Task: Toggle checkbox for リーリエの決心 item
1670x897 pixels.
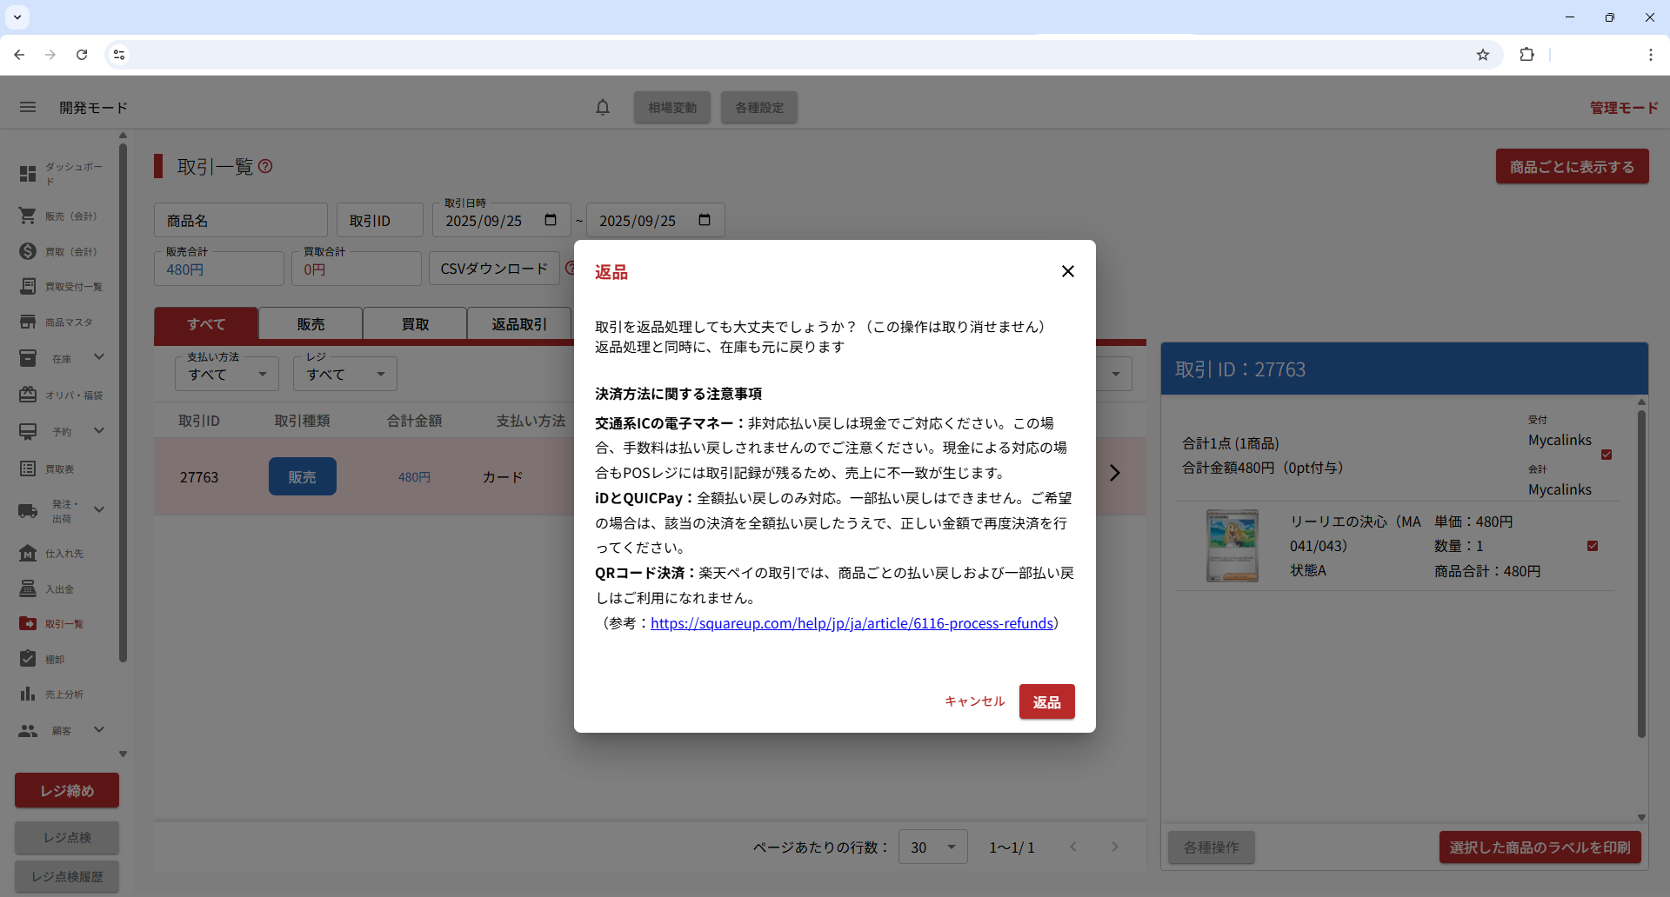Action: pyautogui.click(x=1593, y=546)
